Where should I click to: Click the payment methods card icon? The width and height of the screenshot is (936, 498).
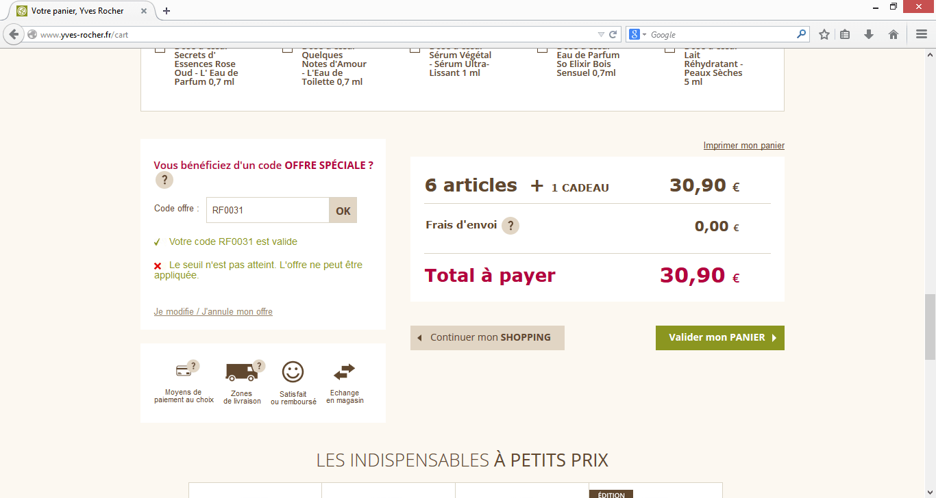tap(183, 371)
